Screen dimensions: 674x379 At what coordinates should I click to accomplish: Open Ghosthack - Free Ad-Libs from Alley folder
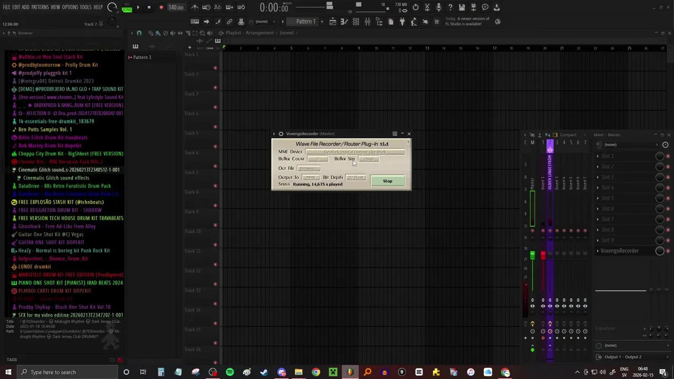tap(57, 226)
